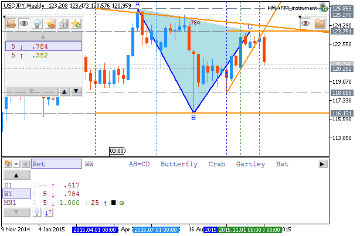
Task: Select the Gartley tab
Action: (x=250, y=164)
